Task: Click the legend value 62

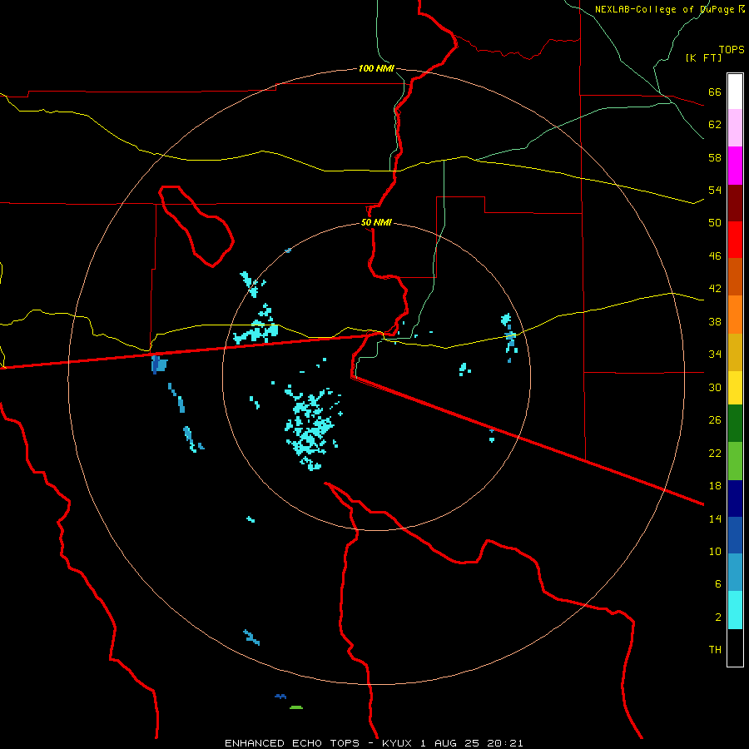Action: 715,125
